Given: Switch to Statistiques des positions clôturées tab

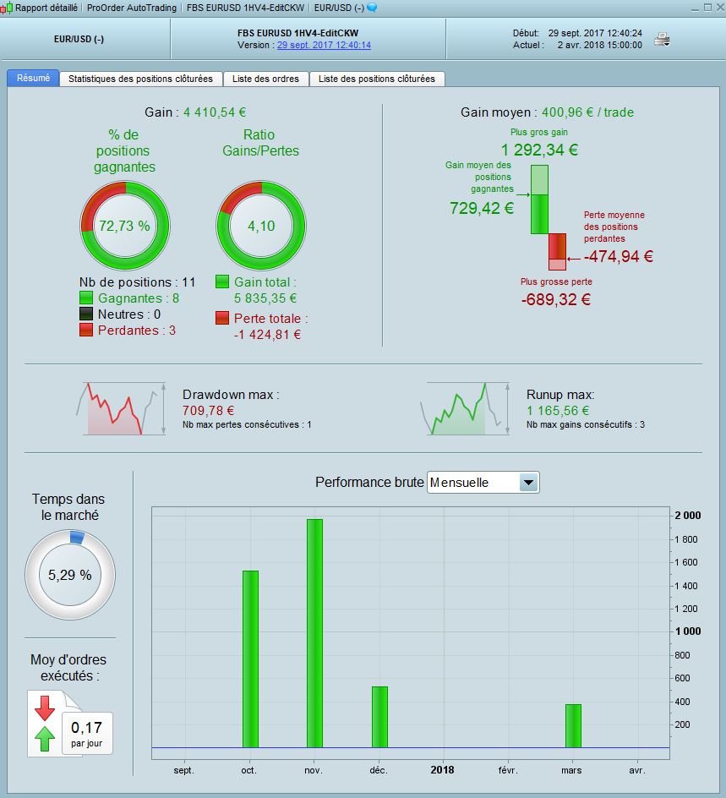Looking at the screenshot, I should coord(140,79).
